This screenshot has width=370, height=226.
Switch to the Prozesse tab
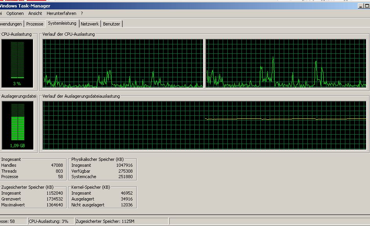34,24
